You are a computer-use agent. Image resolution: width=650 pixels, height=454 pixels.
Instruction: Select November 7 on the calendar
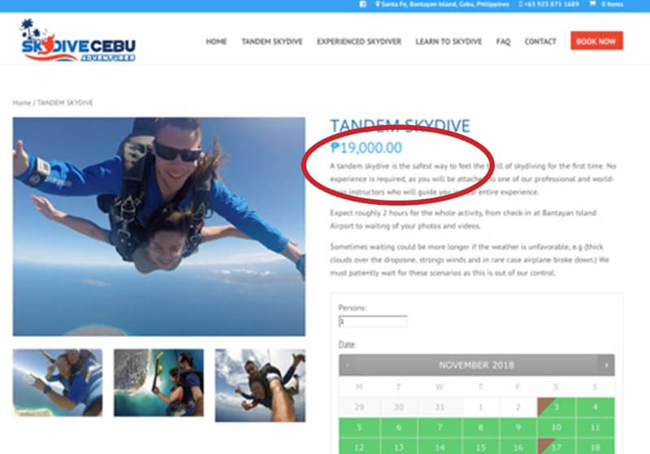(440, 427)
